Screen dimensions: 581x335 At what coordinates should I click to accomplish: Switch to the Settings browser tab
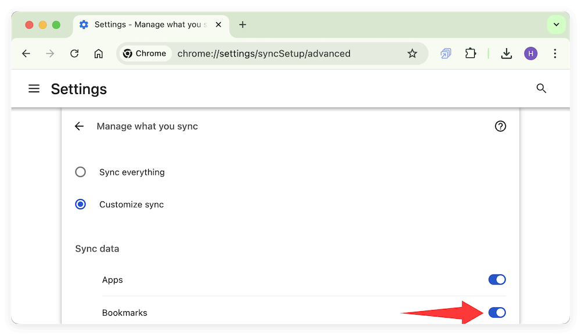(x=145, y=24)
